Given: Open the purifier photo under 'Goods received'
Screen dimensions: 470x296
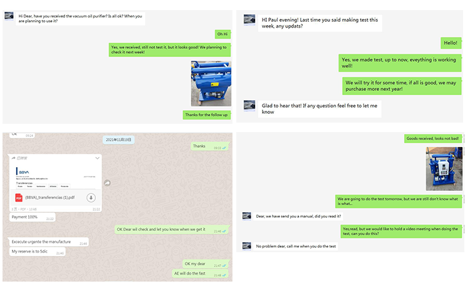Looking at the screenshot, I should coord(444,169).
